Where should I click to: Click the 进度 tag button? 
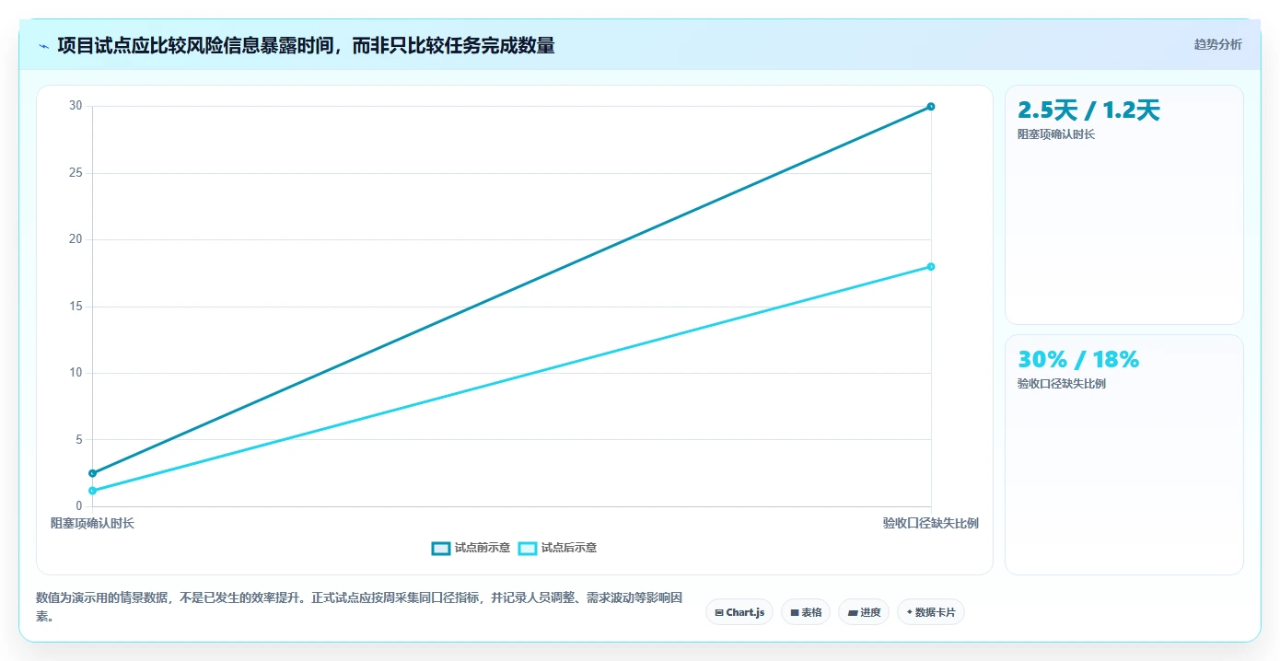pos(864,612)
